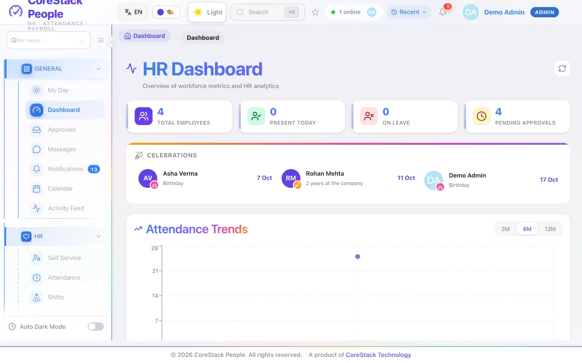582x363 pixels.
Task: Click the 13 notifications count badge
Action: coord(94,169)
